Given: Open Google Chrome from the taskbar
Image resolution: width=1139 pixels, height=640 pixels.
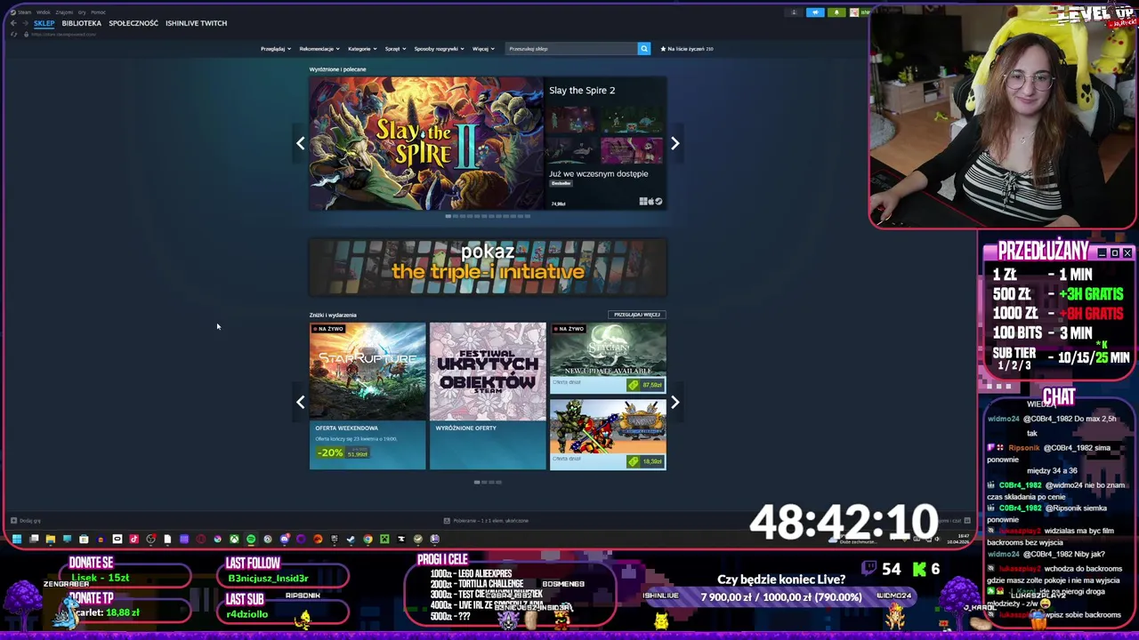Looking at the screenshot, I should pyautogui.click(x=368, y=539).
